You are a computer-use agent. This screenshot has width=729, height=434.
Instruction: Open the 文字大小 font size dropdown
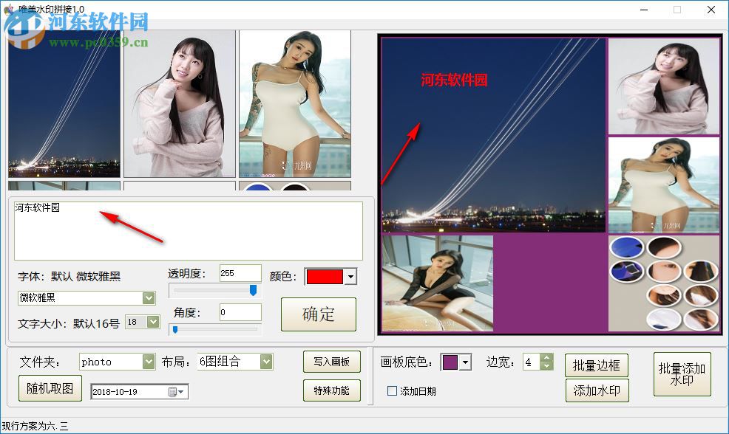tap(152, 322)
